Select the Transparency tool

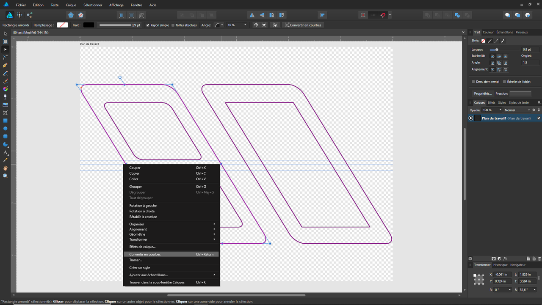click(6, 97)
